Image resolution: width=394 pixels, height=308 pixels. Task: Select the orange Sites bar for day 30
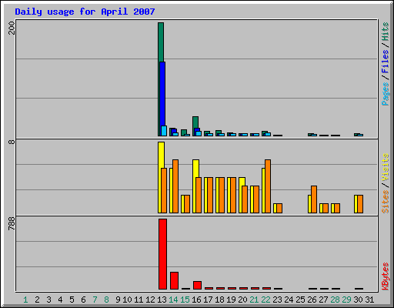(360, 204)
